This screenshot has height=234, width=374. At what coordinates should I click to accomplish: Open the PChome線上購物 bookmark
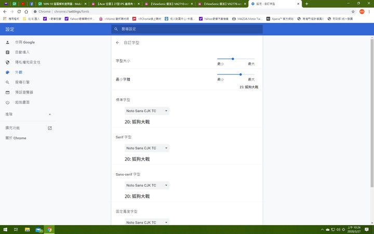[147, 19]
